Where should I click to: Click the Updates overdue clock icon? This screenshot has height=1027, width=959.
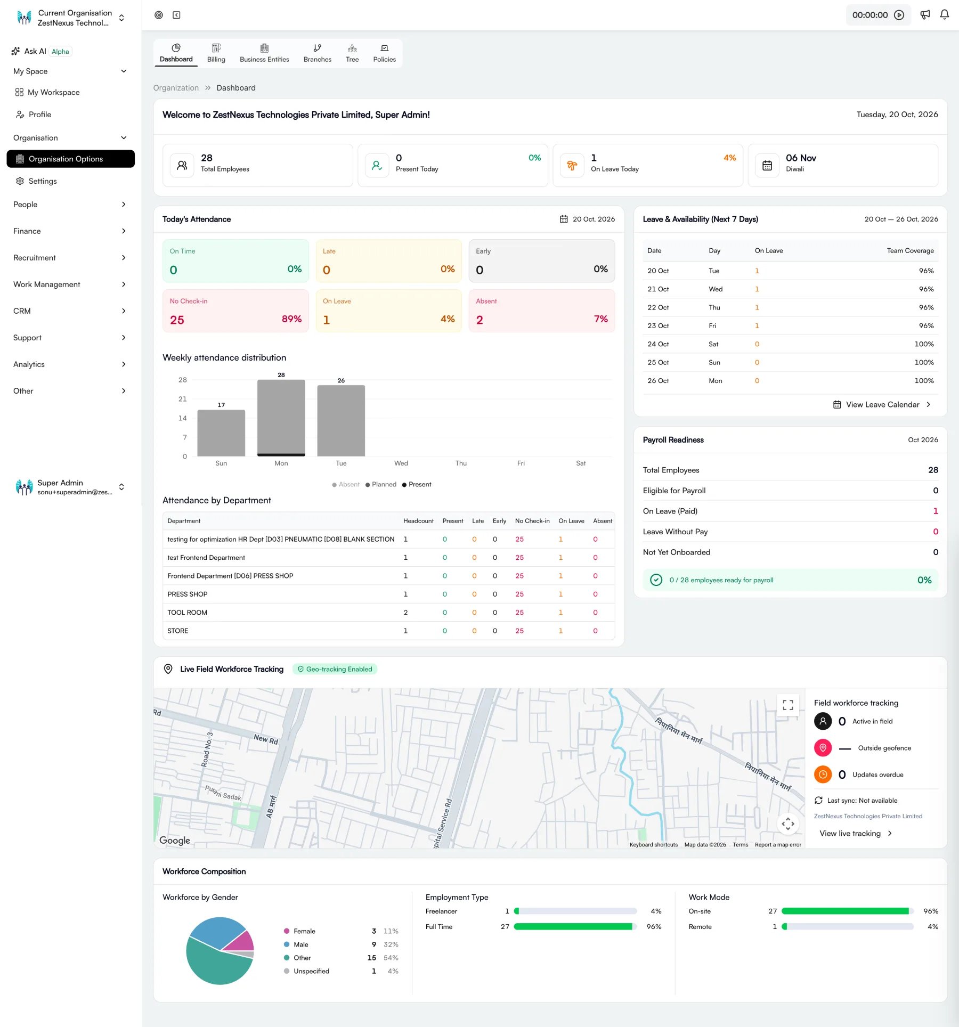[823, 775]
